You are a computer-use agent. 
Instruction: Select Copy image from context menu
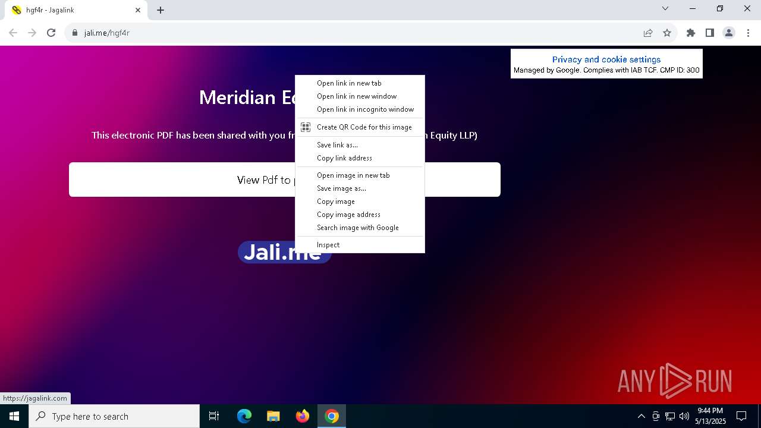point(360,202)
